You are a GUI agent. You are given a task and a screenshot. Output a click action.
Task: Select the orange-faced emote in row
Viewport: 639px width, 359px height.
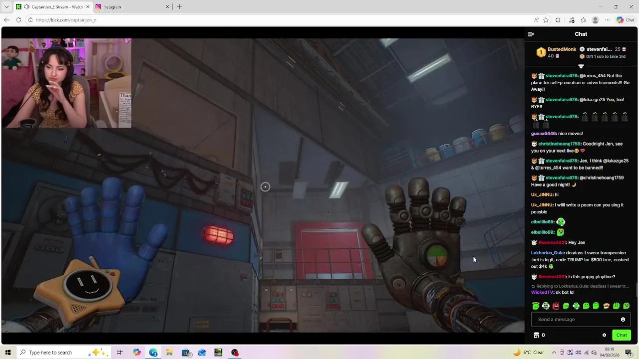pyautogui.click(x=606, y=306)
